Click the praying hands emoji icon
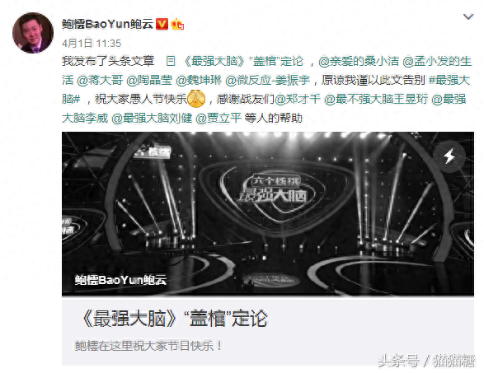 [196, 99]
